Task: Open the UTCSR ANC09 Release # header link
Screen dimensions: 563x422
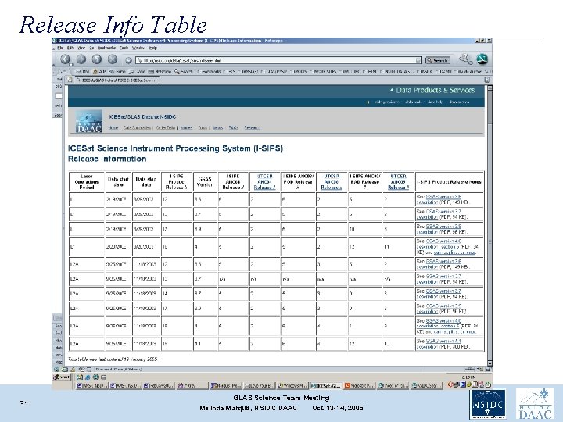Action: click(398, 182)
